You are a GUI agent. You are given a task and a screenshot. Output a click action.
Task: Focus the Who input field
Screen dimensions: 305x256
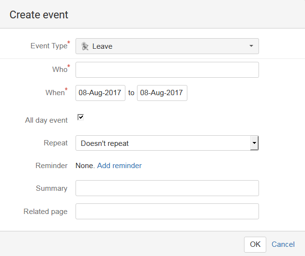tap(167, 70)
